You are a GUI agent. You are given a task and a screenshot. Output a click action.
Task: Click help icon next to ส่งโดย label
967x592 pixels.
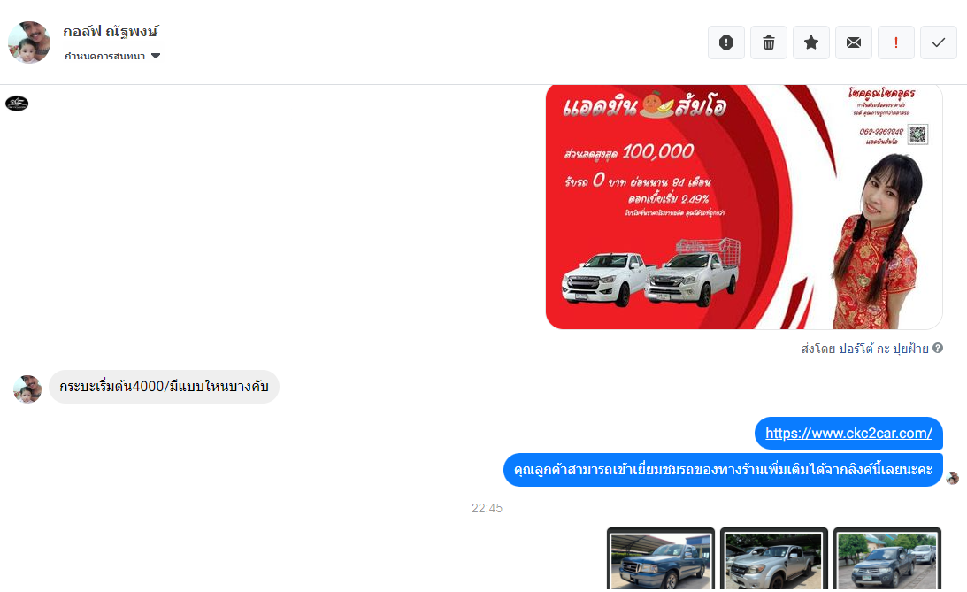coord(938,348)
